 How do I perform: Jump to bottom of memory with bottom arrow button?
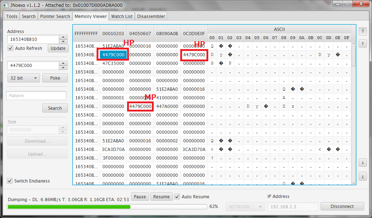(363, 176)
